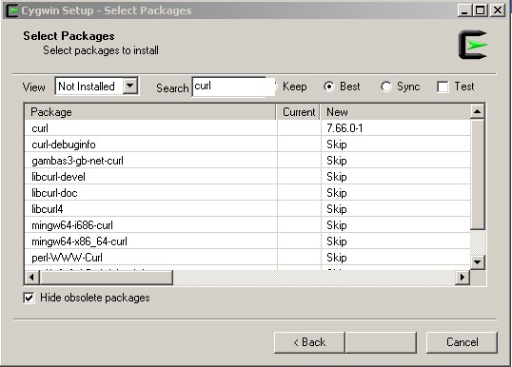
Task: Change Skip for curl-debuginfo
Action: pyautogui.click(x=337, y=145)
